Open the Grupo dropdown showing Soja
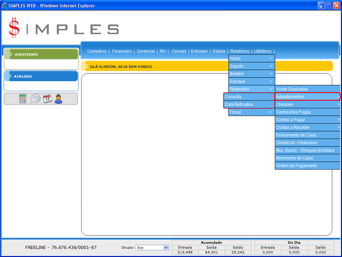Image resolution: width=342 pixels, height=257 pixels. click(152, 248)
